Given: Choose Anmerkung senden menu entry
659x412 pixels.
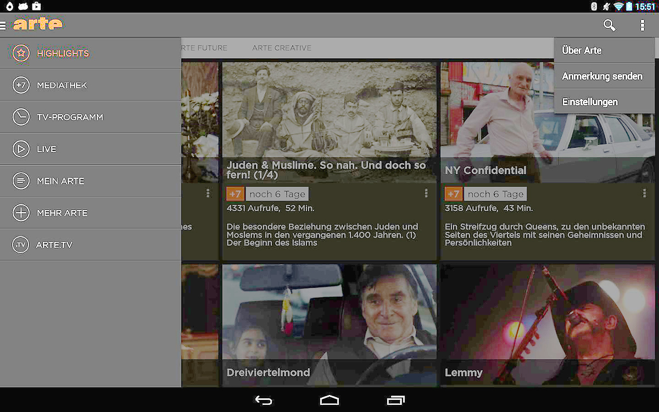Looking at the screenshot, I should pos(602,76).
